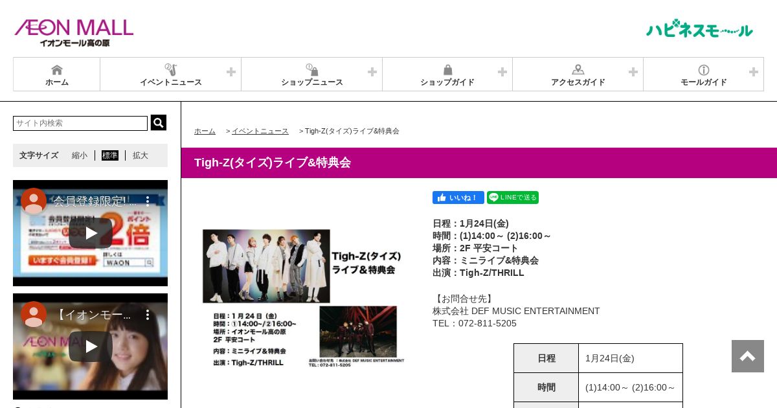The image size is (777, 408).
Task: Click the Mall Guide info icon
Action: 704,69
